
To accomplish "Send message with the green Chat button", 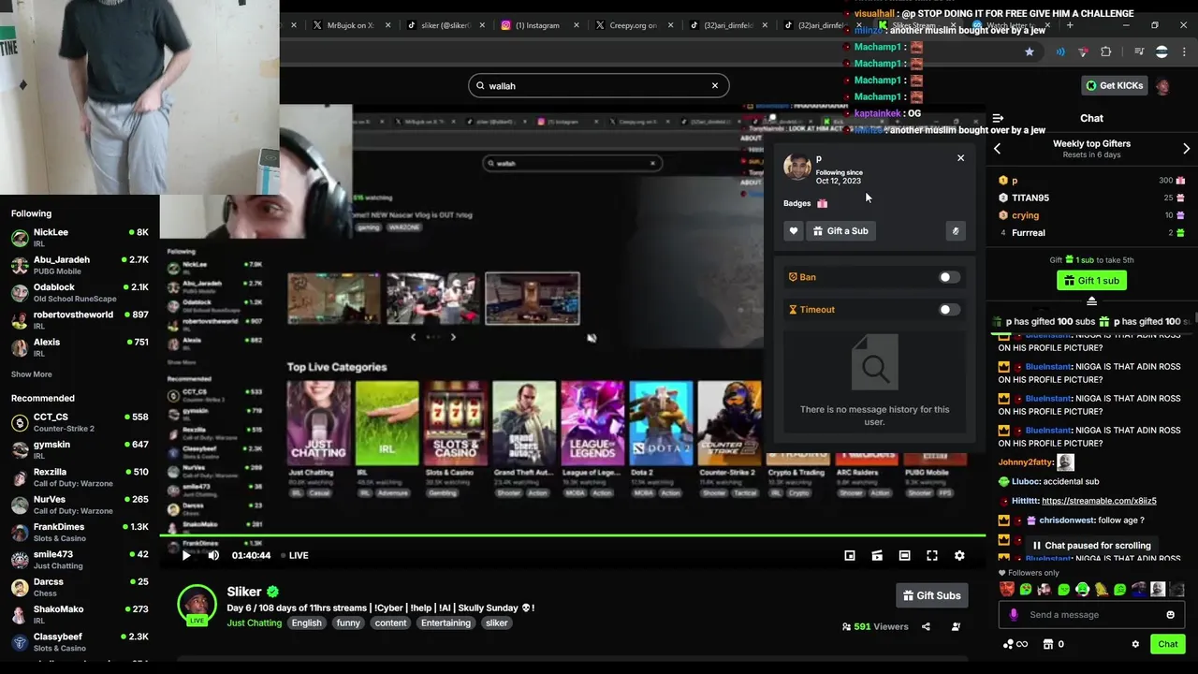I will coord(1168,644).
